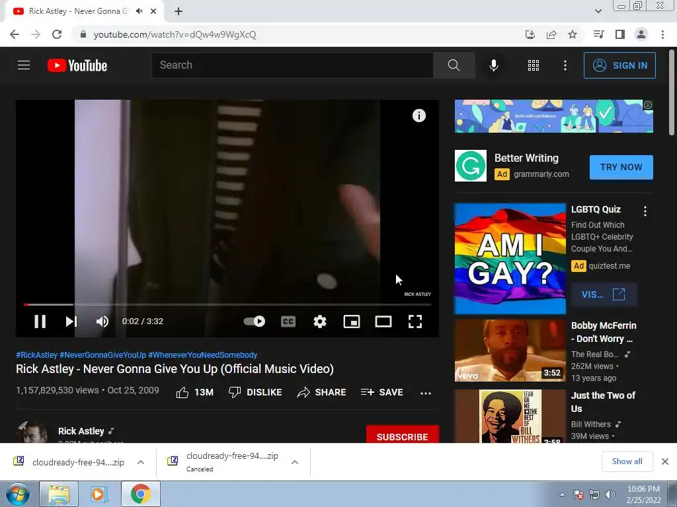
Task: Like the video thumbs up
Action: coord(195,392)
